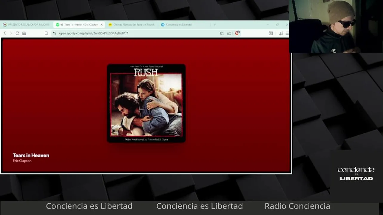Click the Rush soundtrack album cover
Image resolution: width=383 pixels, height=215 pixels.
pyautogui.click(x=146, y=103)
